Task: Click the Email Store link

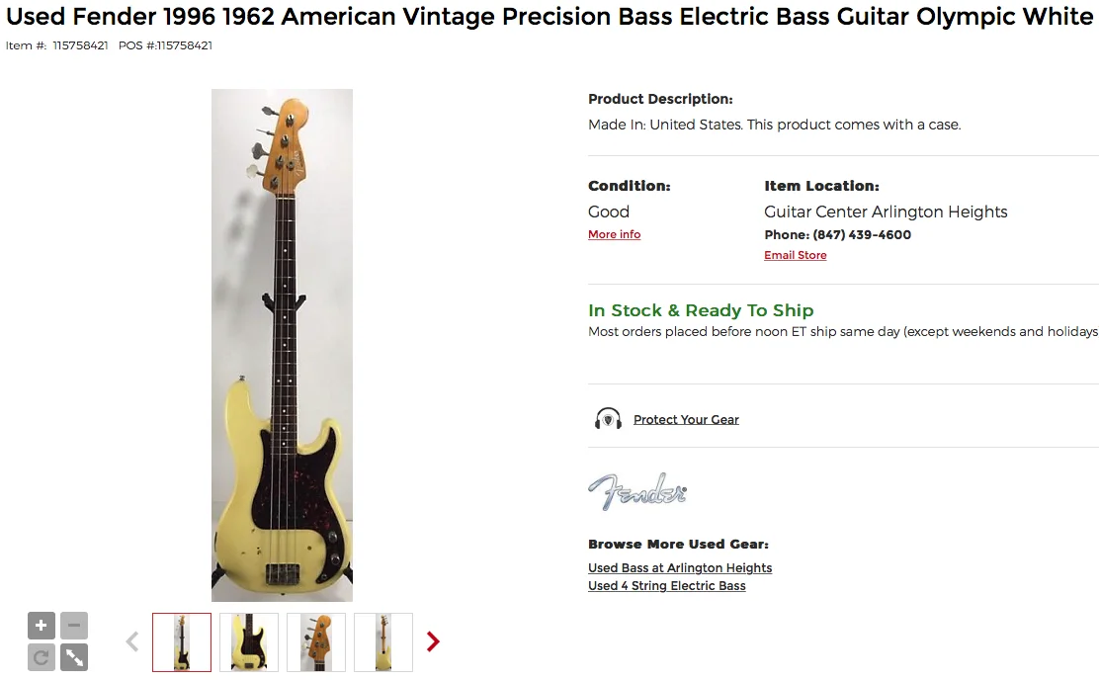Action: [x=795, y=255]
